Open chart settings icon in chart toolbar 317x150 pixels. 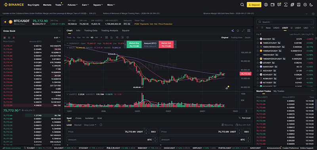(x=128, y=37)
